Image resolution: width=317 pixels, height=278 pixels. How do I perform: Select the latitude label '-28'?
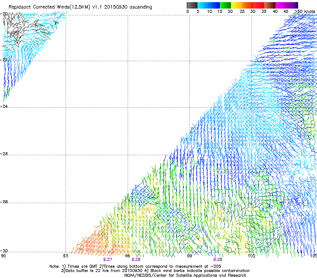pos(4,202)
